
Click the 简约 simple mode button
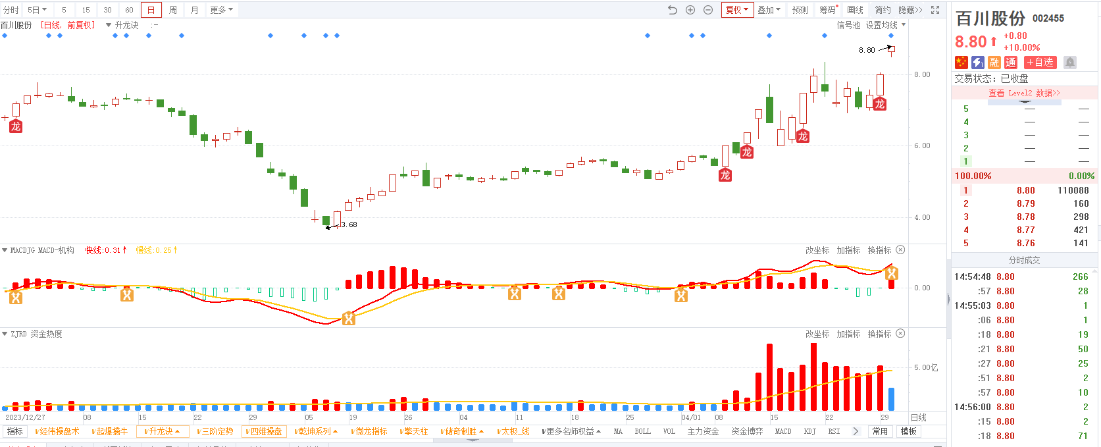883,10
